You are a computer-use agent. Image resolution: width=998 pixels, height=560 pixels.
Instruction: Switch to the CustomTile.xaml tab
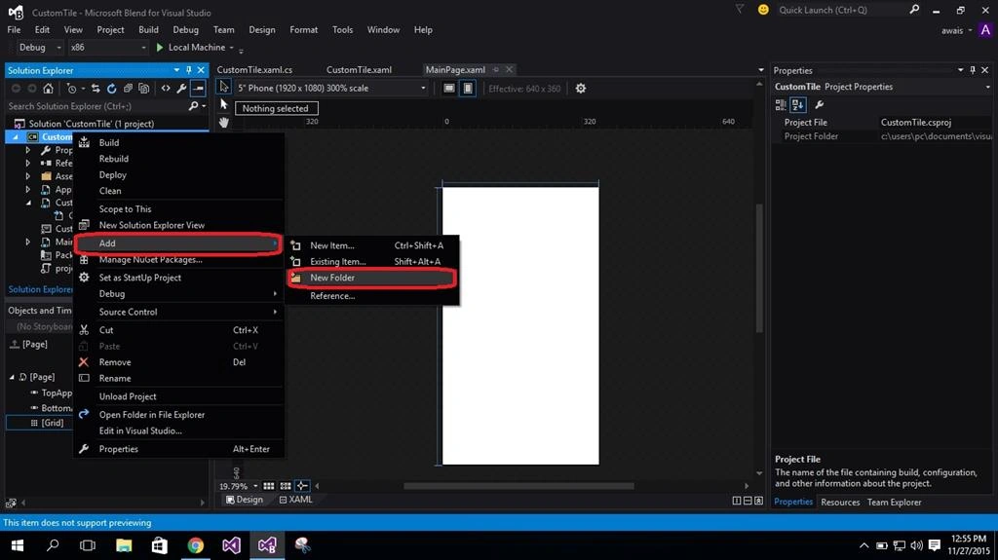coord(359,69)
